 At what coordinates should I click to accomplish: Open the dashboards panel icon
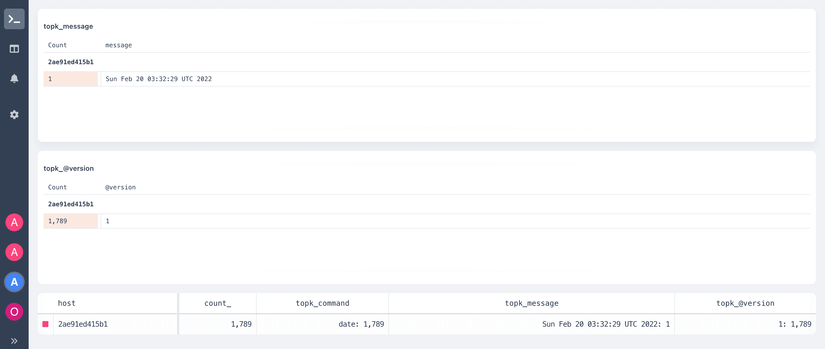click(x=14, y=49)
